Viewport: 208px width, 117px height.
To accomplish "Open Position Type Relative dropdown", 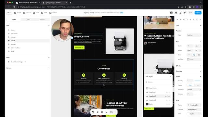I will (194, 35).
